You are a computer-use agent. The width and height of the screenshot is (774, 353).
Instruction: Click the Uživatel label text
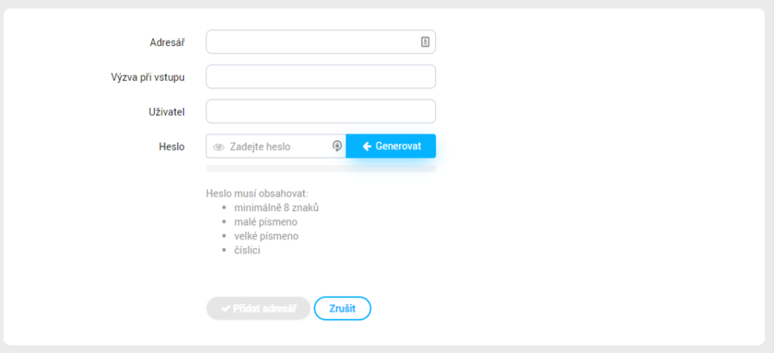[x=167, y=112]
